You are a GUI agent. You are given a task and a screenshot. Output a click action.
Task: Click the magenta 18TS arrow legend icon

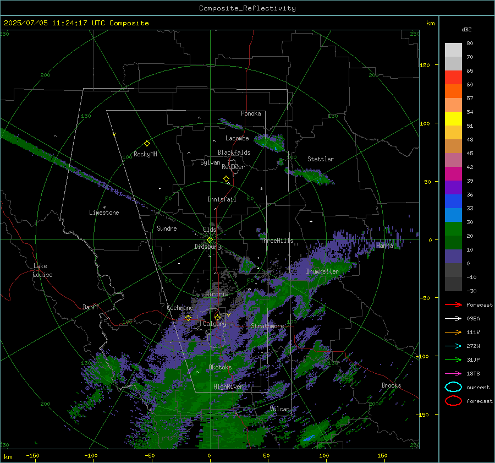click(453, 374)
